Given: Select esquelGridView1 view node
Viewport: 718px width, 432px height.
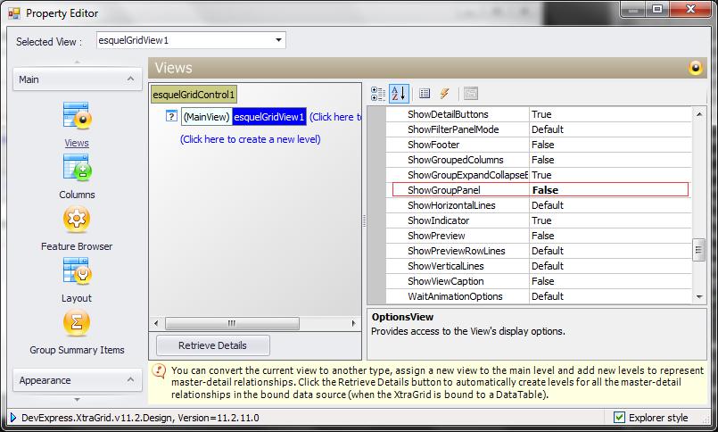Looking at the screenshot, I should [268, 117].
